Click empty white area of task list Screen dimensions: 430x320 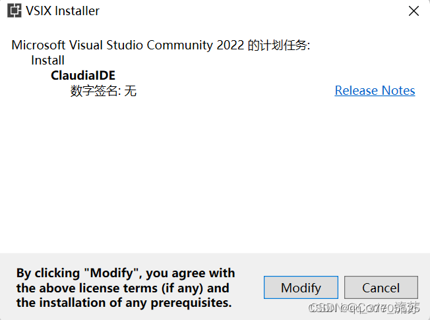[x=215, y=175]
